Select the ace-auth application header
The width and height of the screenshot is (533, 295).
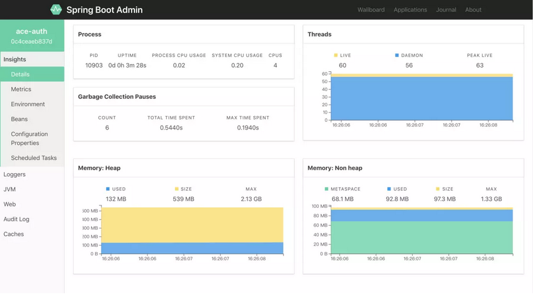click(32, 31)
